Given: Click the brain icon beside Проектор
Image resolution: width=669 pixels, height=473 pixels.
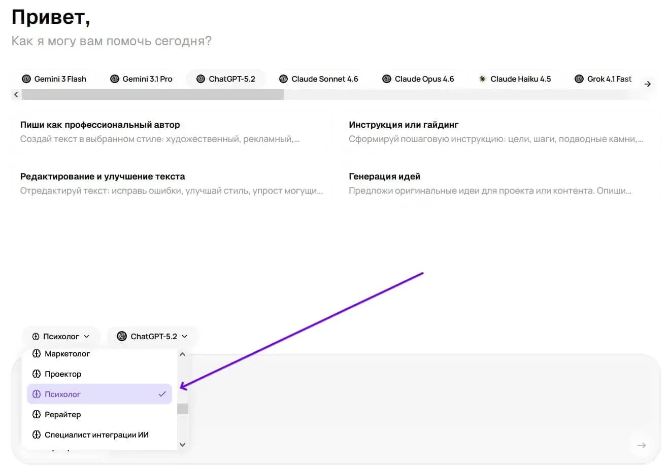Looking at the screenshot, I should point(37,374).
